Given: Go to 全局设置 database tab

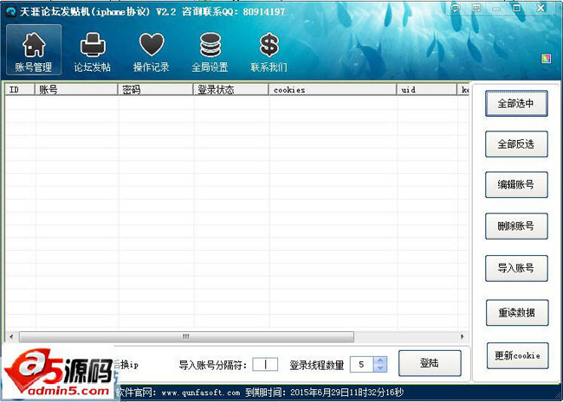Looking at the screenshot, I should (210, 52).
